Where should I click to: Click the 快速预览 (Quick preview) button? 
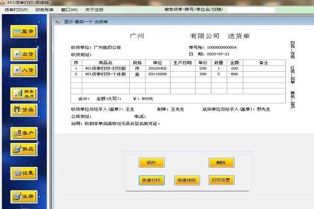(x=187, y=180)
